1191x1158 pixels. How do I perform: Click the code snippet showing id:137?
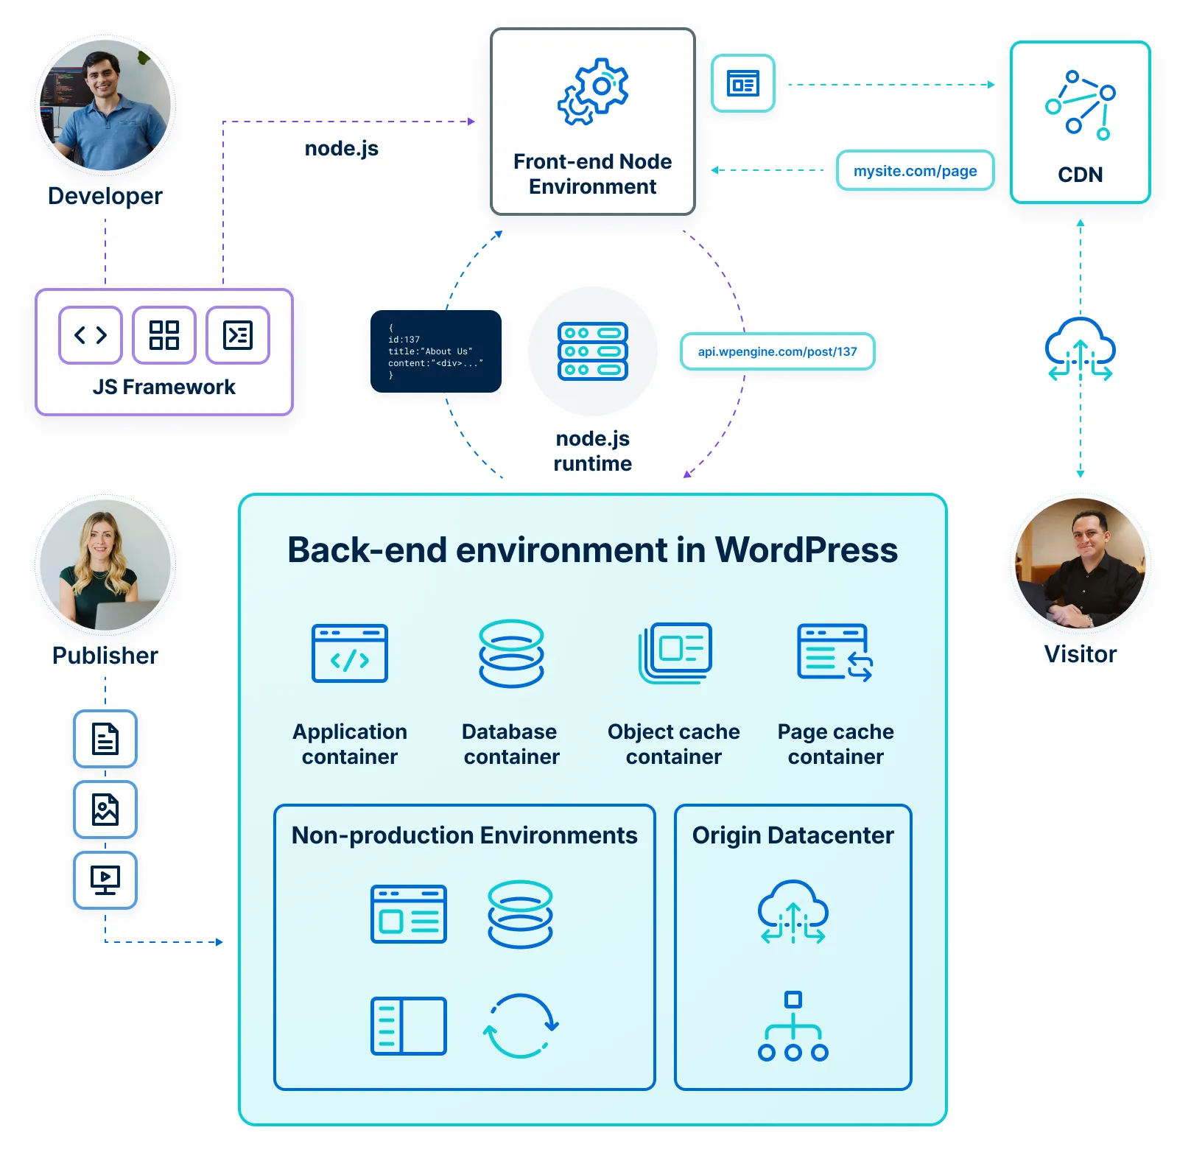pos(436,351)
